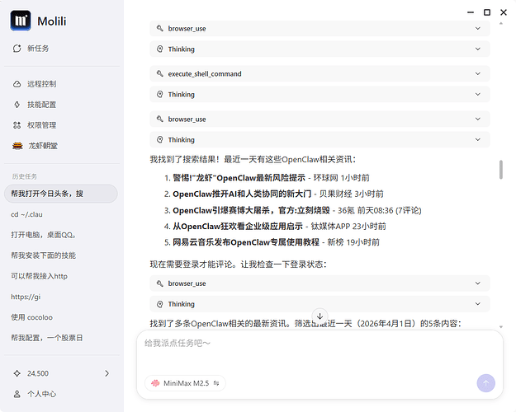516x412 pixels.
Task: Click the chat vertical scrollbar thumb
Action: 501,170
